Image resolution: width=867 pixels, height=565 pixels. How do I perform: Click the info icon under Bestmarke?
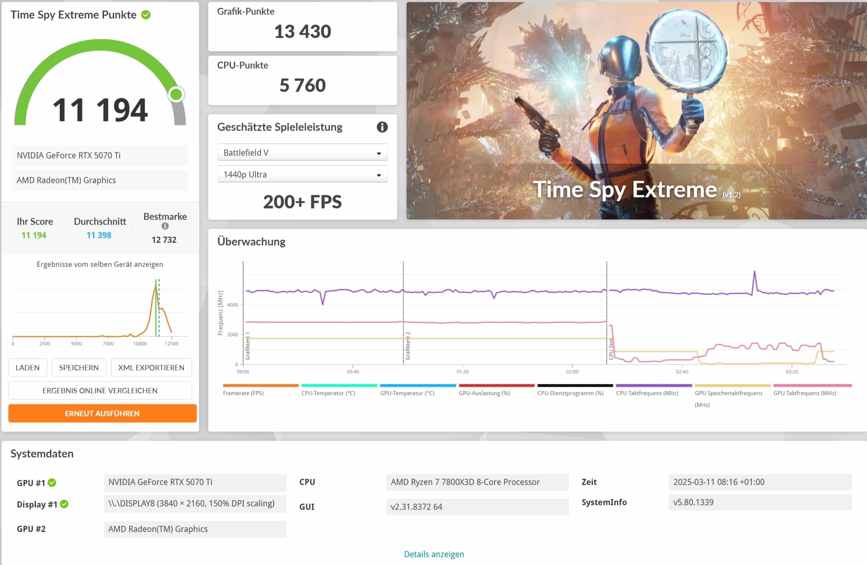pos(165,226)
